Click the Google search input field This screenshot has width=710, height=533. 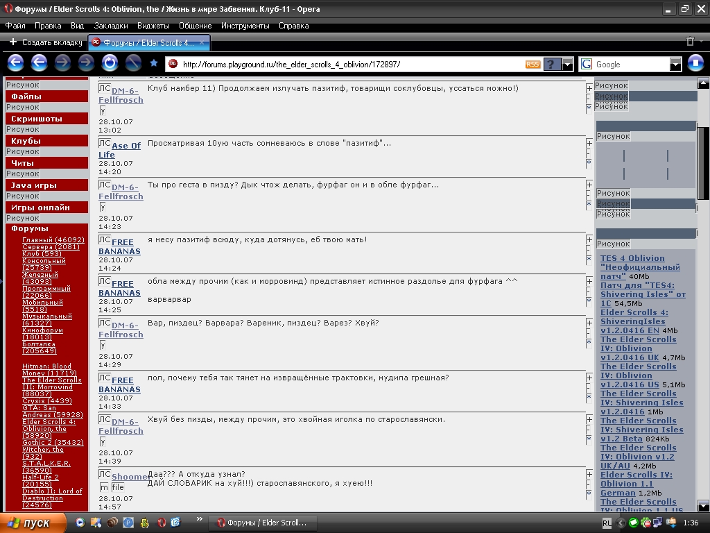(x=632, y=65)
